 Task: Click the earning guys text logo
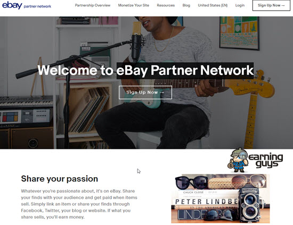(x=266, y=160)
